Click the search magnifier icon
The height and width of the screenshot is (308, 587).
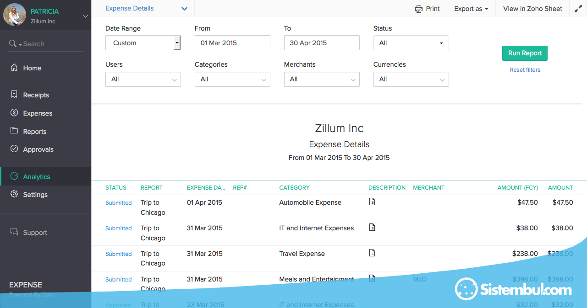pos(12,43)
